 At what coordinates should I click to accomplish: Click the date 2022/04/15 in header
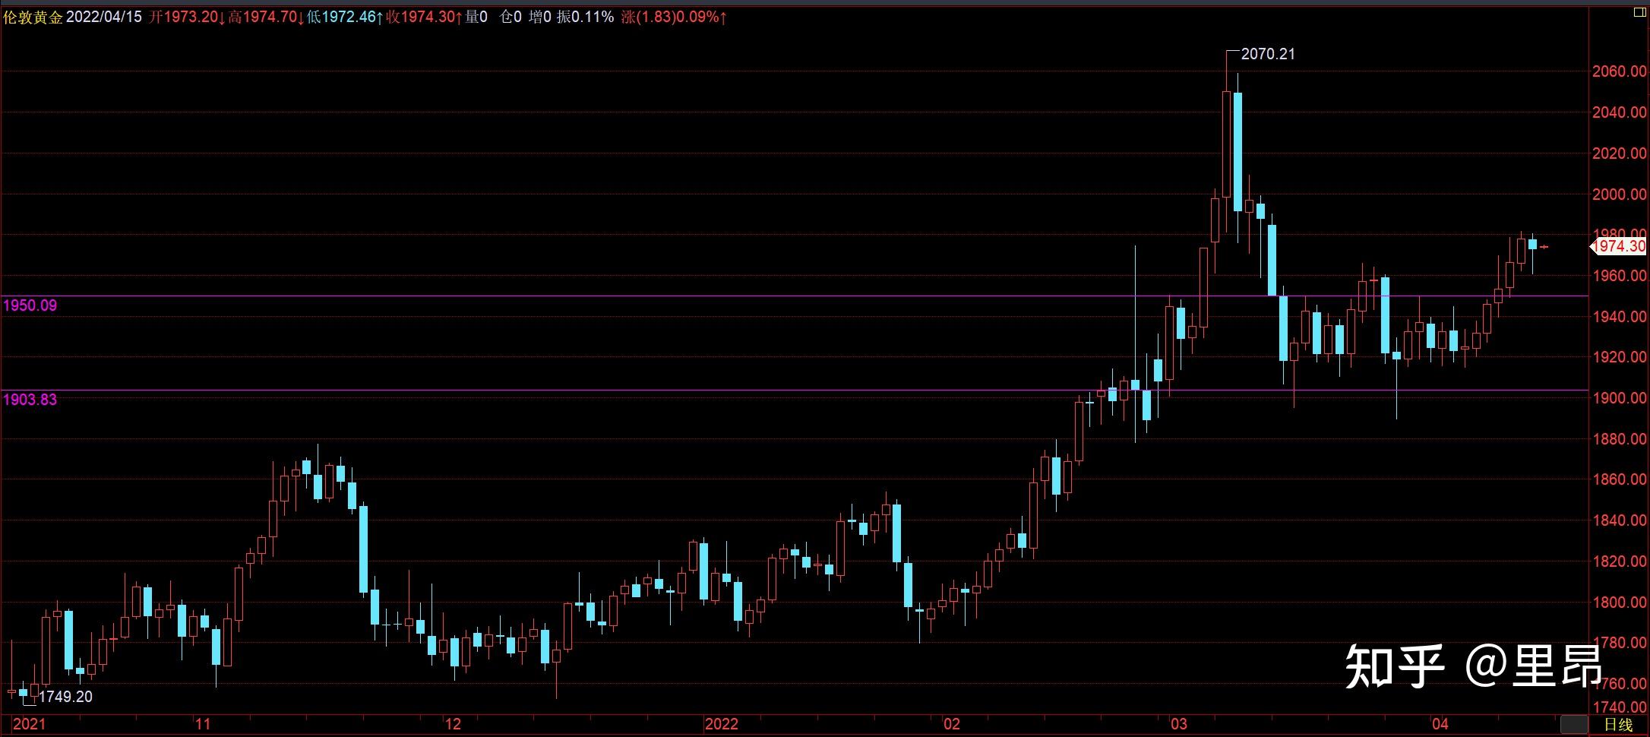tap(104, 17)
